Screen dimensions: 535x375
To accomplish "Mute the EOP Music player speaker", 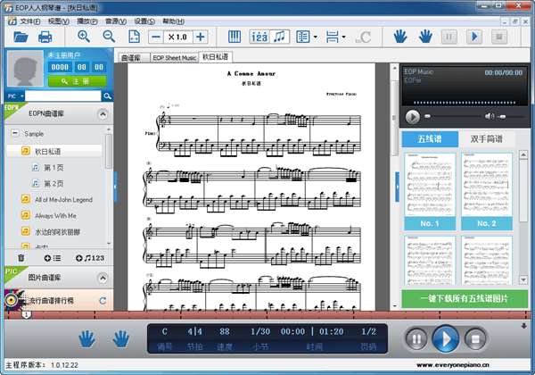I will click(490, 116).
